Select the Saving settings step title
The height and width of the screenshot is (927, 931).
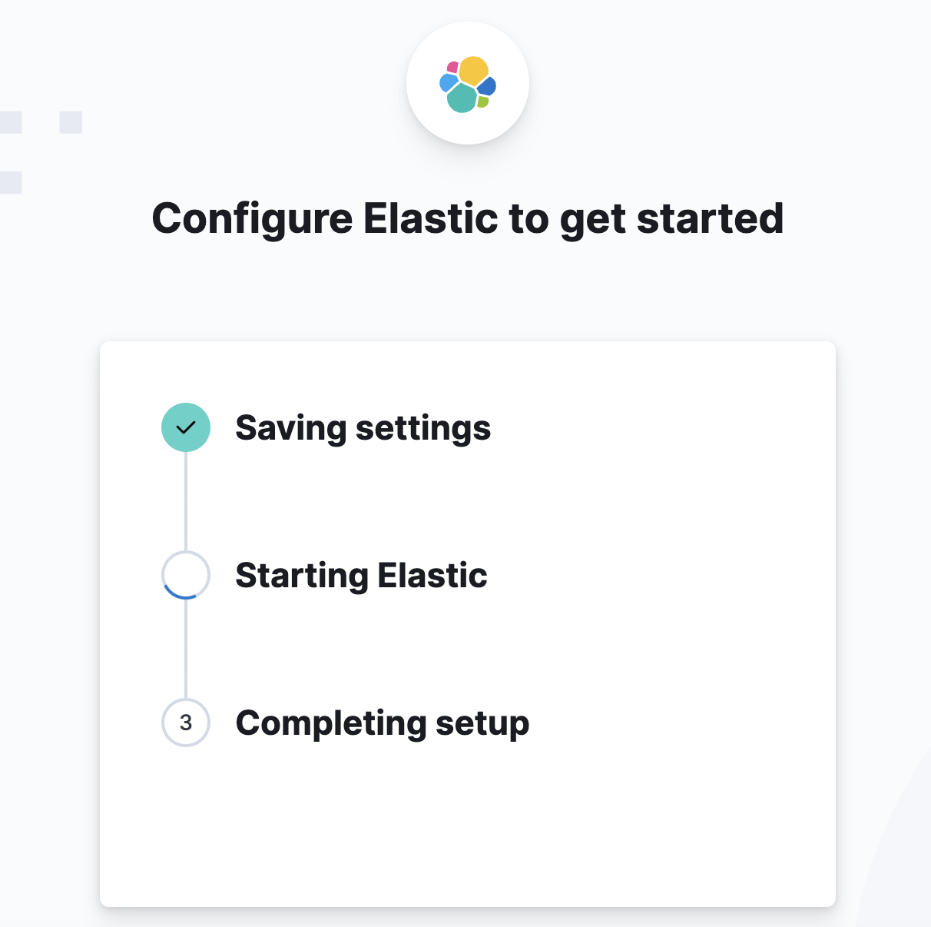click(x=363, y=428)
